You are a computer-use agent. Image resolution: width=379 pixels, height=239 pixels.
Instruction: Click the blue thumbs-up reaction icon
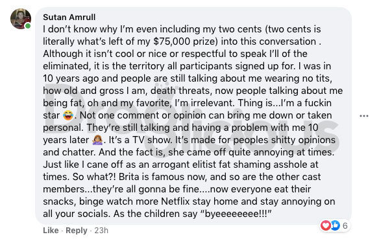click(336, 225)
